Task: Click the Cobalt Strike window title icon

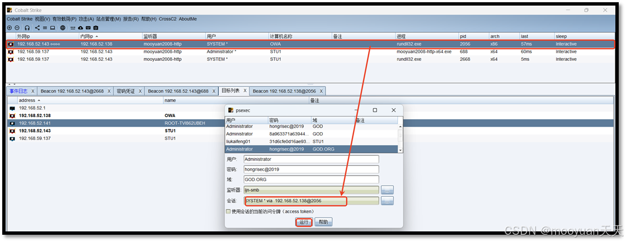Action: click(10, 10)
